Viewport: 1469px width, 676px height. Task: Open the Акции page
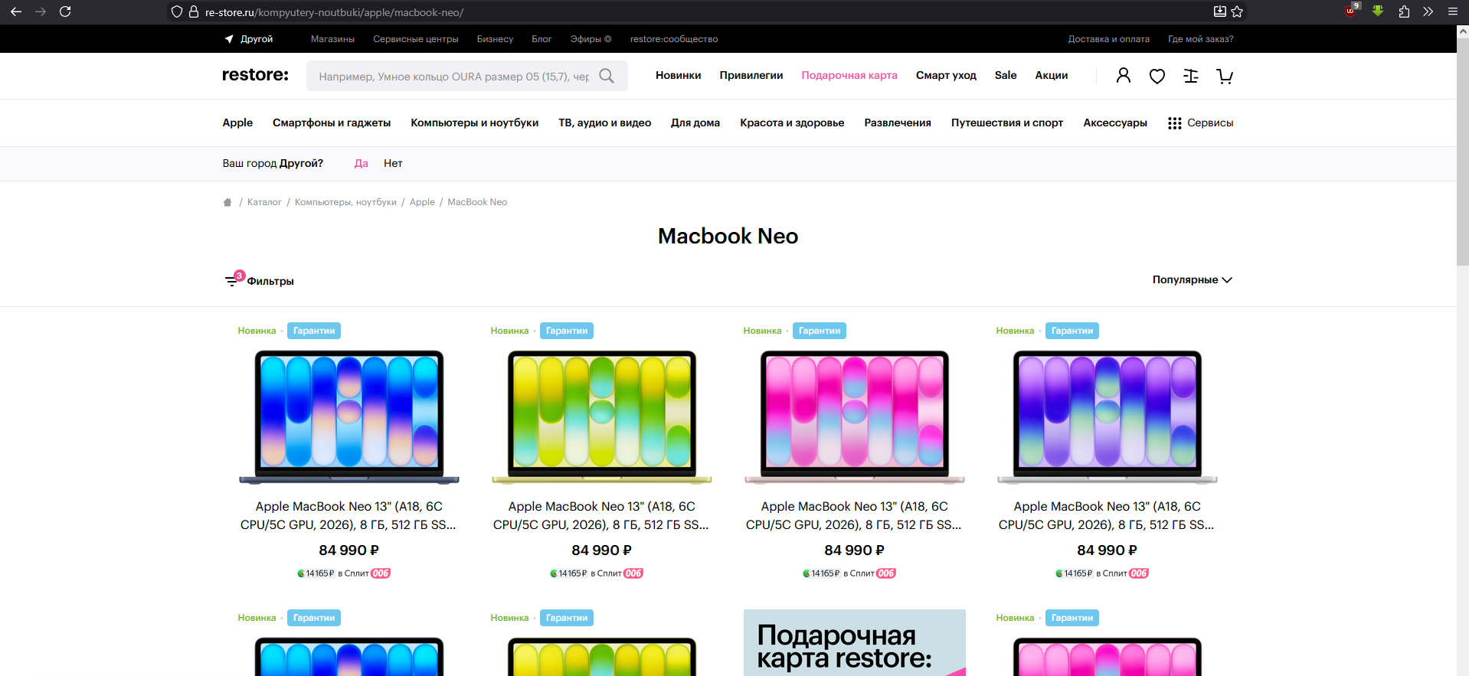(1052, 75)
